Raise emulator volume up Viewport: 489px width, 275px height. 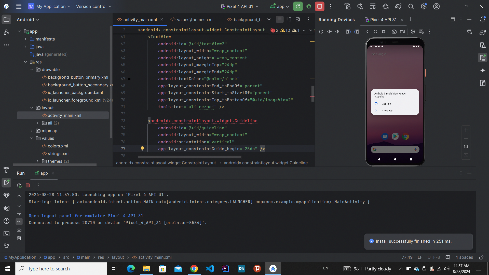(329, 32)
